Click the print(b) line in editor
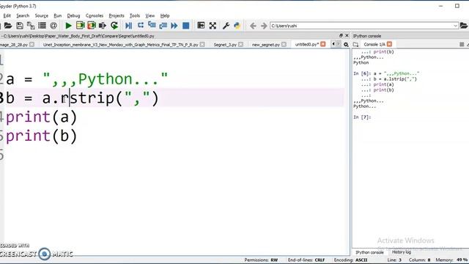The height and width of the screenshot is (264, 469). (42, 136)
